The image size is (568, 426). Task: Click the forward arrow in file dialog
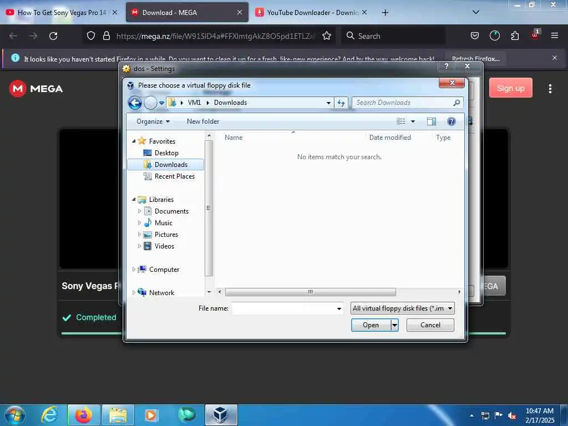151,103
